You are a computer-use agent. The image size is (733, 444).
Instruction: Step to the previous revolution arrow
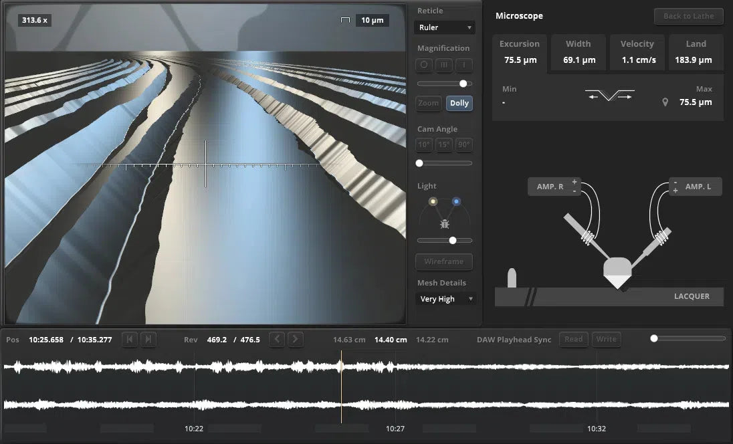click(277, 340)
